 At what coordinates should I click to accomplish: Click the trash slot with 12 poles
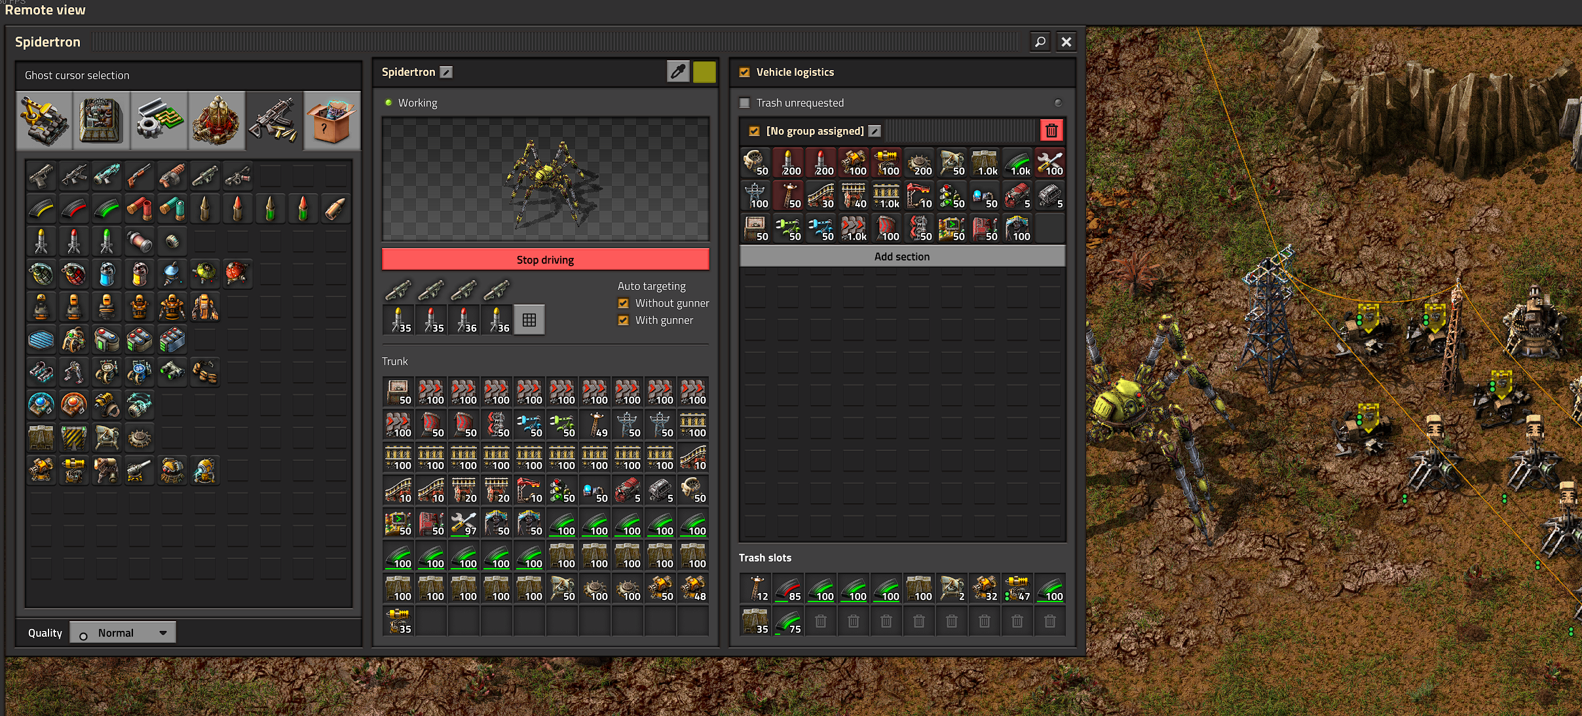755,588
